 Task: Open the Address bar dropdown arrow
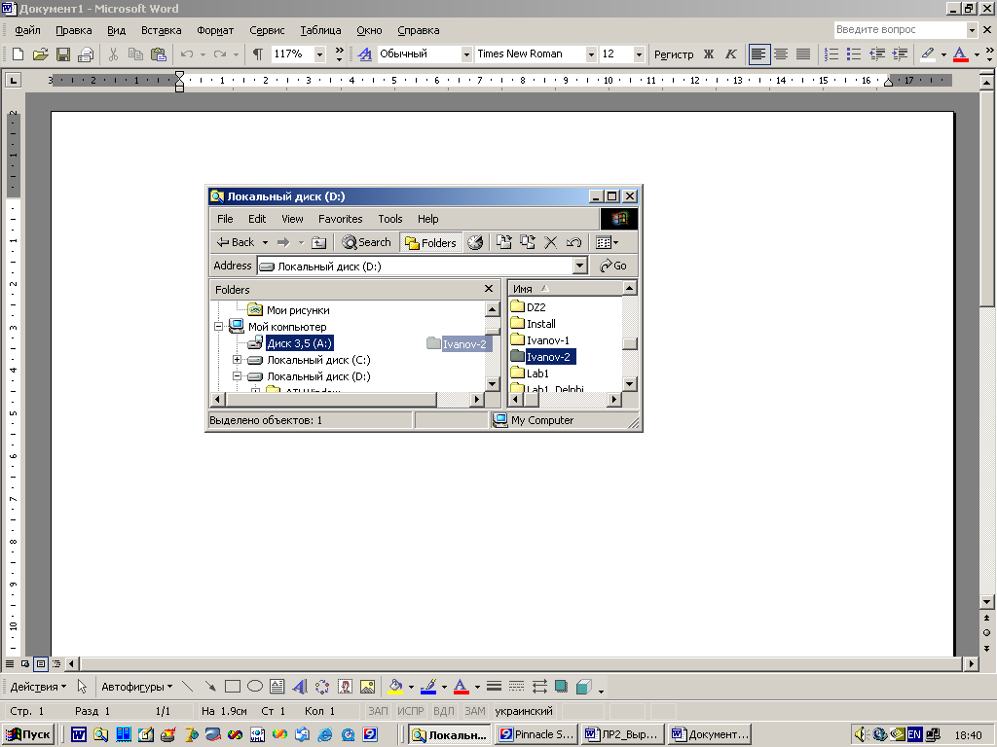(x=579, y=267)
